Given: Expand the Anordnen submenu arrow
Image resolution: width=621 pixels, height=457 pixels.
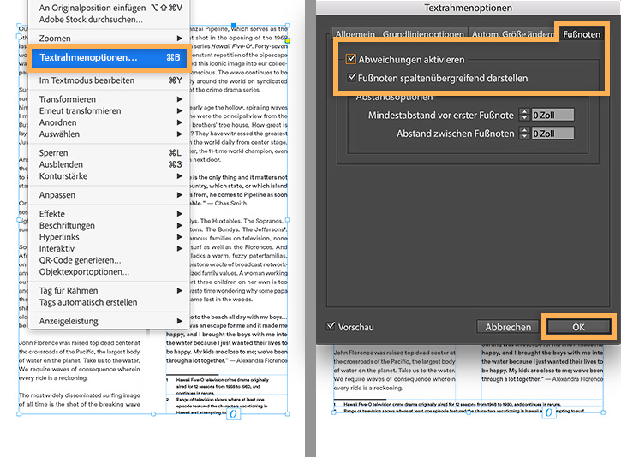Looking at the screenshot, I should click(x=179, y=122).
